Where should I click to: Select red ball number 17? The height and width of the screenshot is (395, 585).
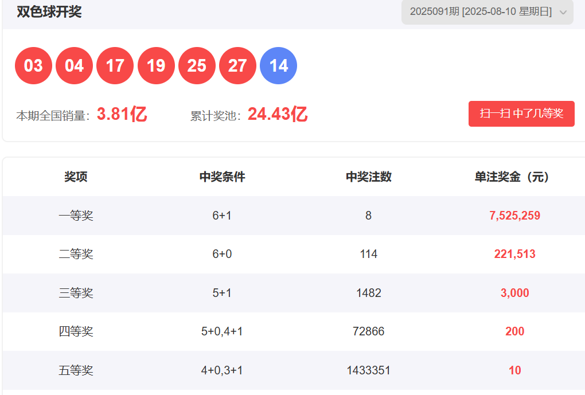pos(115,66)
